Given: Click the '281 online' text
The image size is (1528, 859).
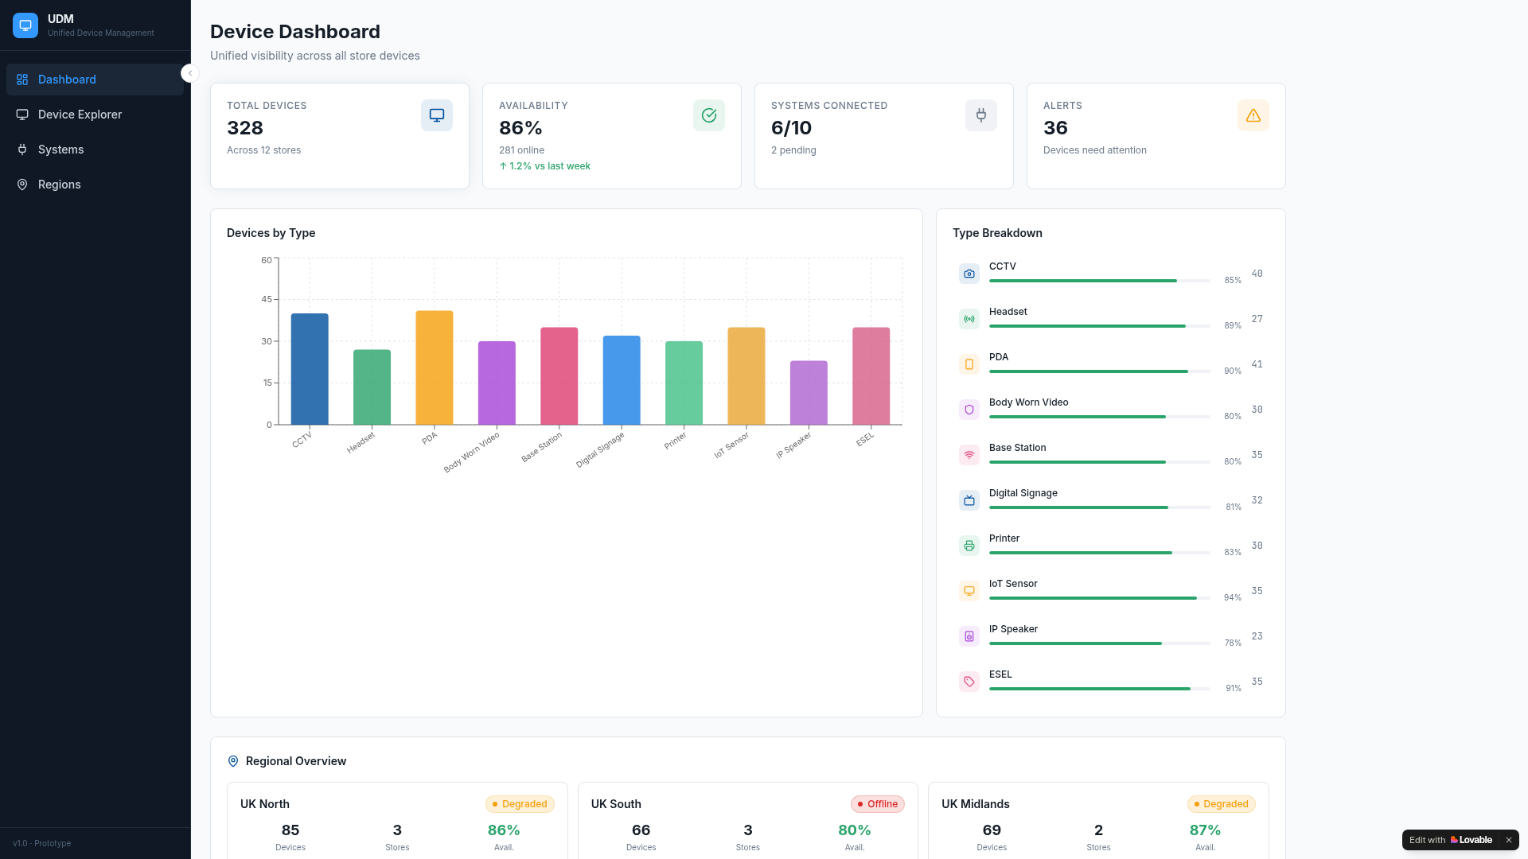Looking at the screenshot, I should click(522, 150).
